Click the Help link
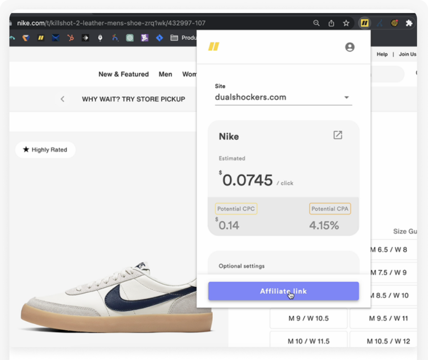The height and width of the screenshot is (360, 428). click(382, 54)
